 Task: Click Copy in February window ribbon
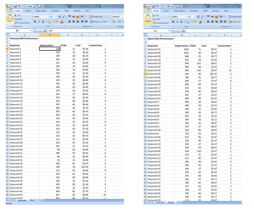(x=18, y=19)
